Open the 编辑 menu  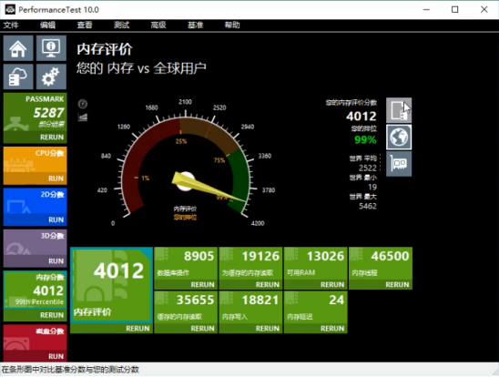pyautogui.click(x=47, y=25)
